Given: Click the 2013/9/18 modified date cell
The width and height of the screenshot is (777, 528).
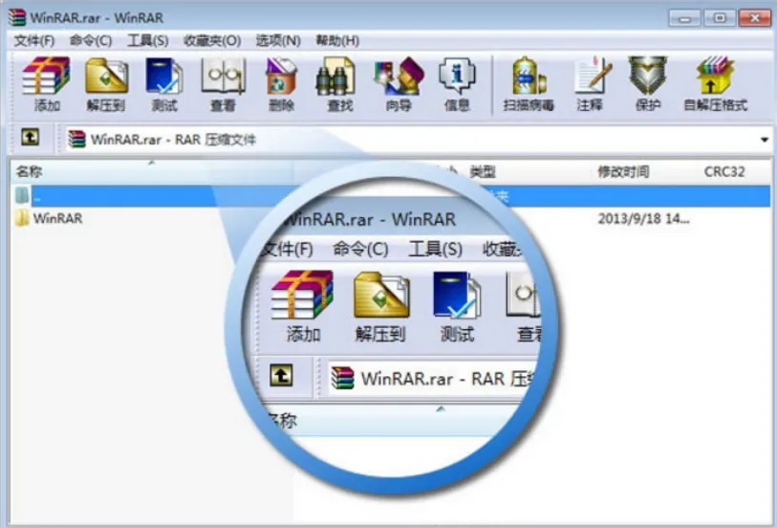Looking at the screenshot, I should (643, 219).
